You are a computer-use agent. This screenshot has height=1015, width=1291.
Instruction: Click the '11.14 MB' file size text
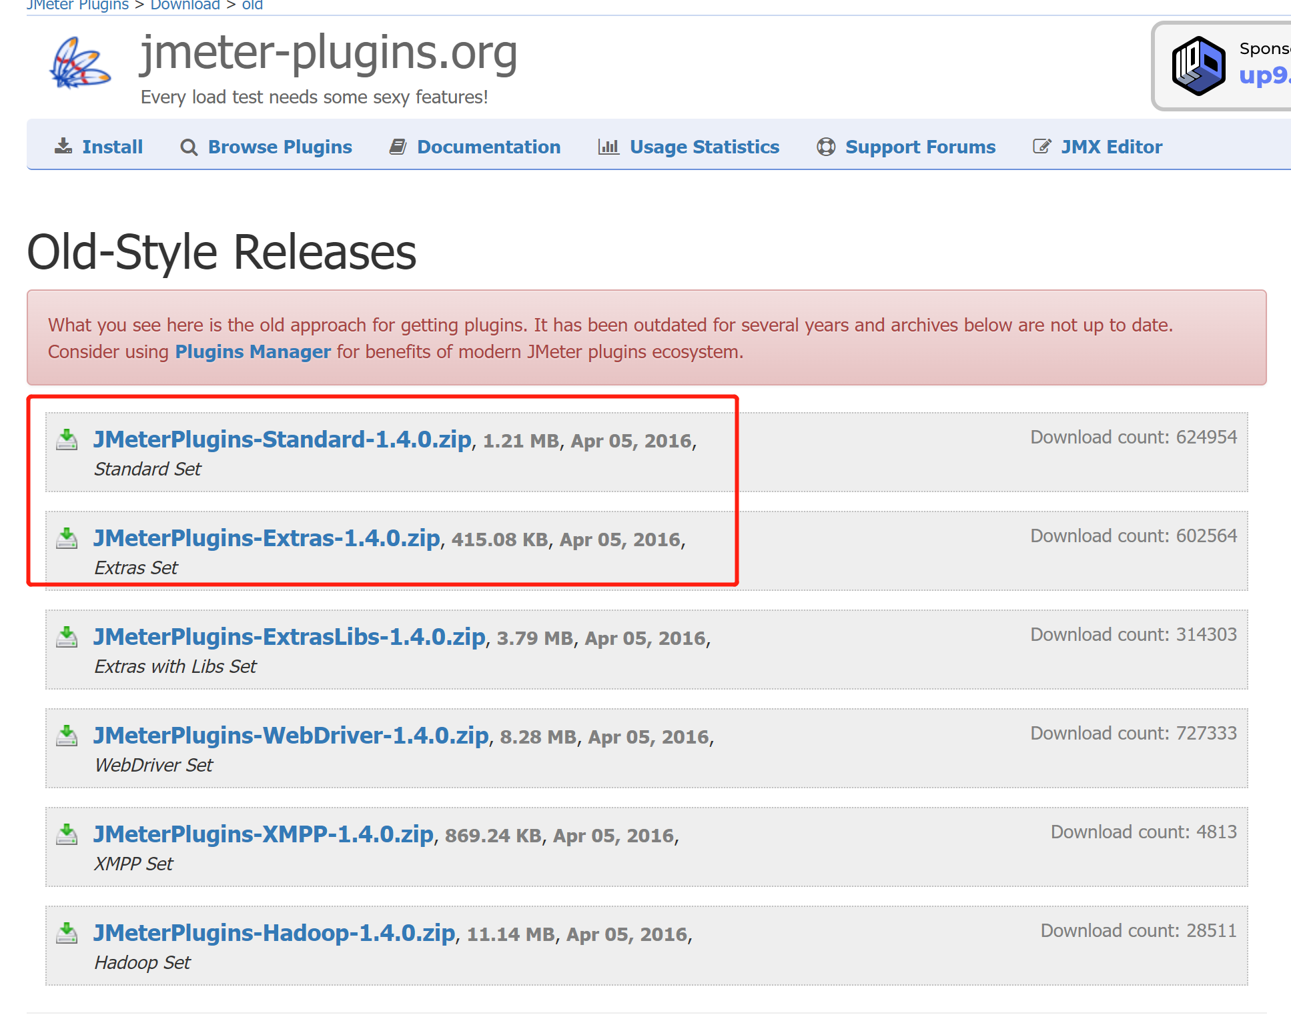[x=511, y=934]
